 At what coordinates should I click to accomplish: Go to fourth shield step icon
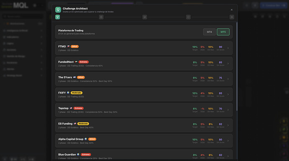(188, 17)
